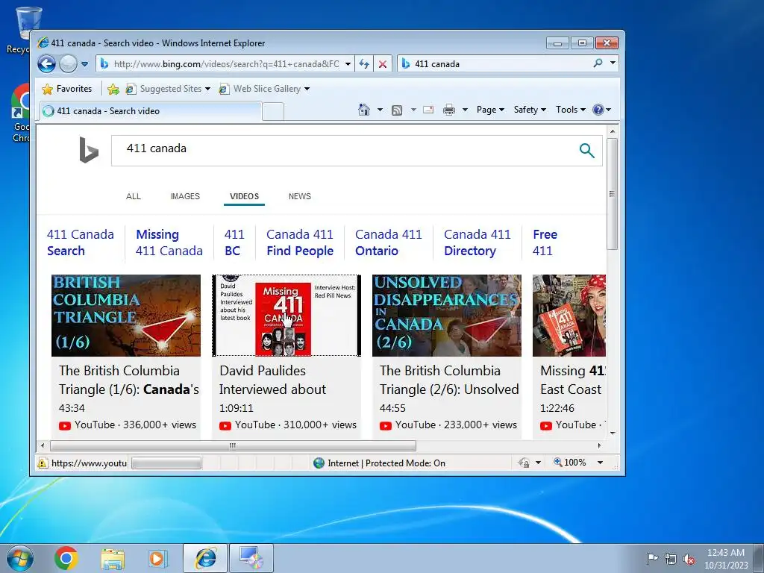Click the 100% zoom level button

point(569,463)
